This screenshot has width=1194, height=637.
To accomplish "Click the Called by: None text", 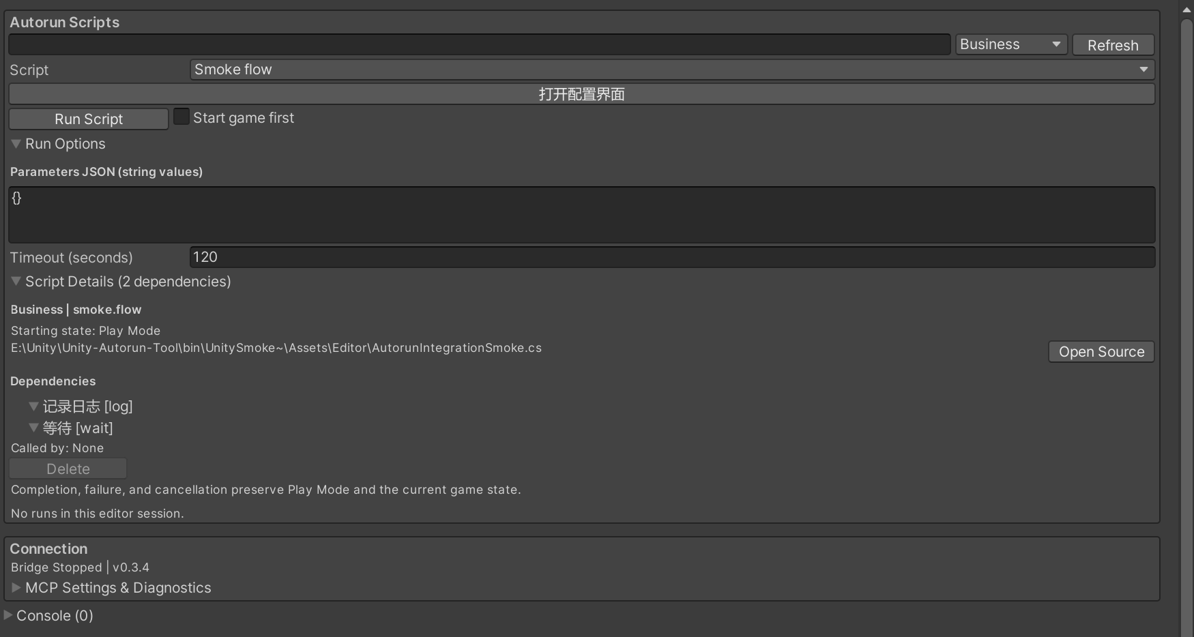I will [x=57, y=448].
